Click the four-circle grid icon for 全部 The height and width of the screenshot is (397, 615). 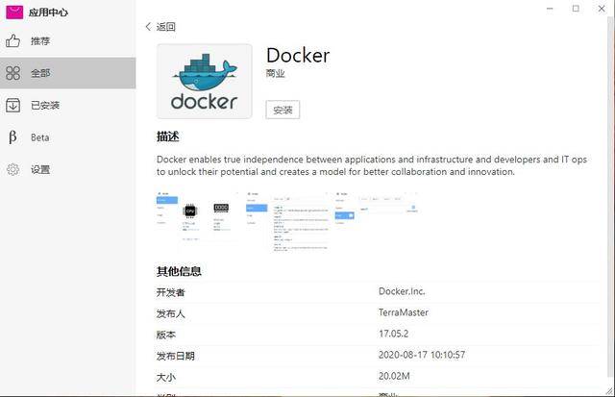(13, 73)
